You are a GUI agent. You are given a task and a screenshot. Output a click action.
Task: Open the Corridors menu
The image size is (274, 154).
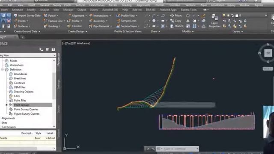pyautogui.click(x=175, y=5)
